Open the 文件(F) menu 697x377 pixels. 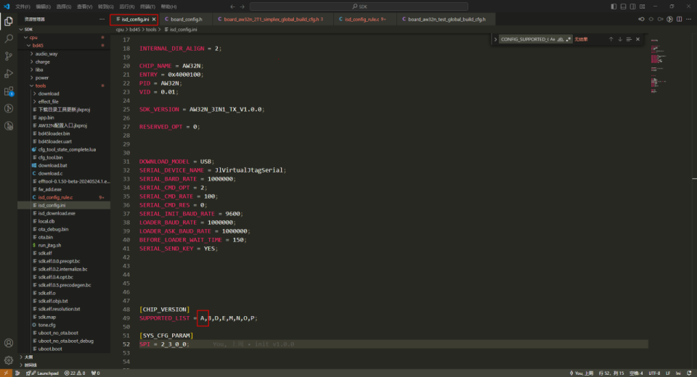point(23,7)
